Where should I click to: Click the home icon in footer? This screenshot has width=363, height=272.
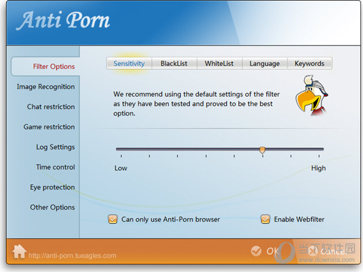19,251
